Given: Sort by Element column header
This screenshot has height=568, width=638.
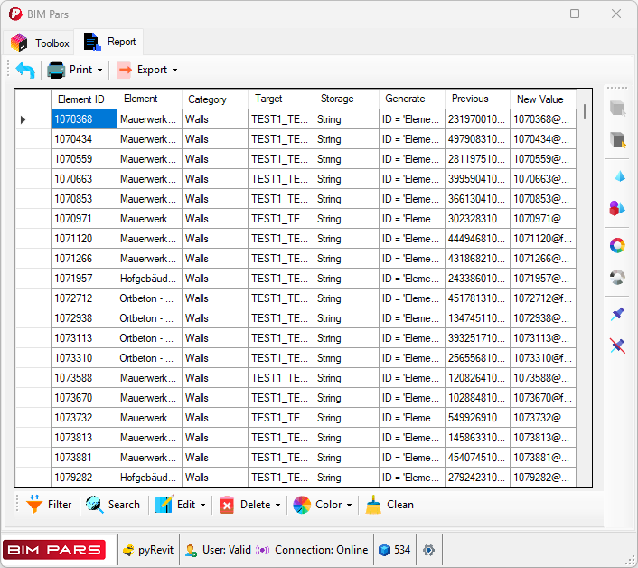Looking at the screenshot, I should (149, 99).
